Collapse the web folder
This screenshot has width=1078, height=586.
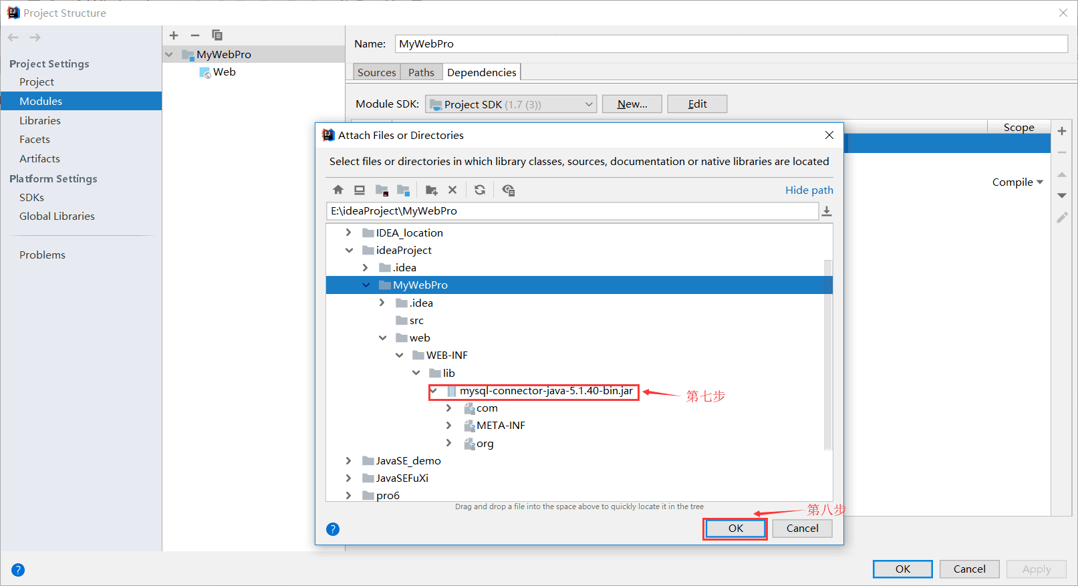(382, 338)
